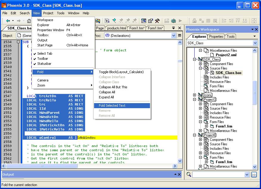
Task: Collapse the SUB fold marker at line 1534
Action: click(x=18, y=42)
